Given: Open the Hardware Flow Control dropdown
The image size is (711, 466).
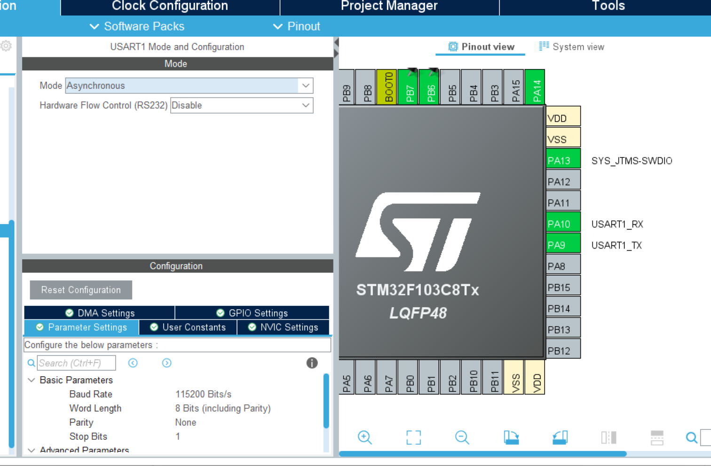Looking at the screenshot, I should (x=242, y=105).
